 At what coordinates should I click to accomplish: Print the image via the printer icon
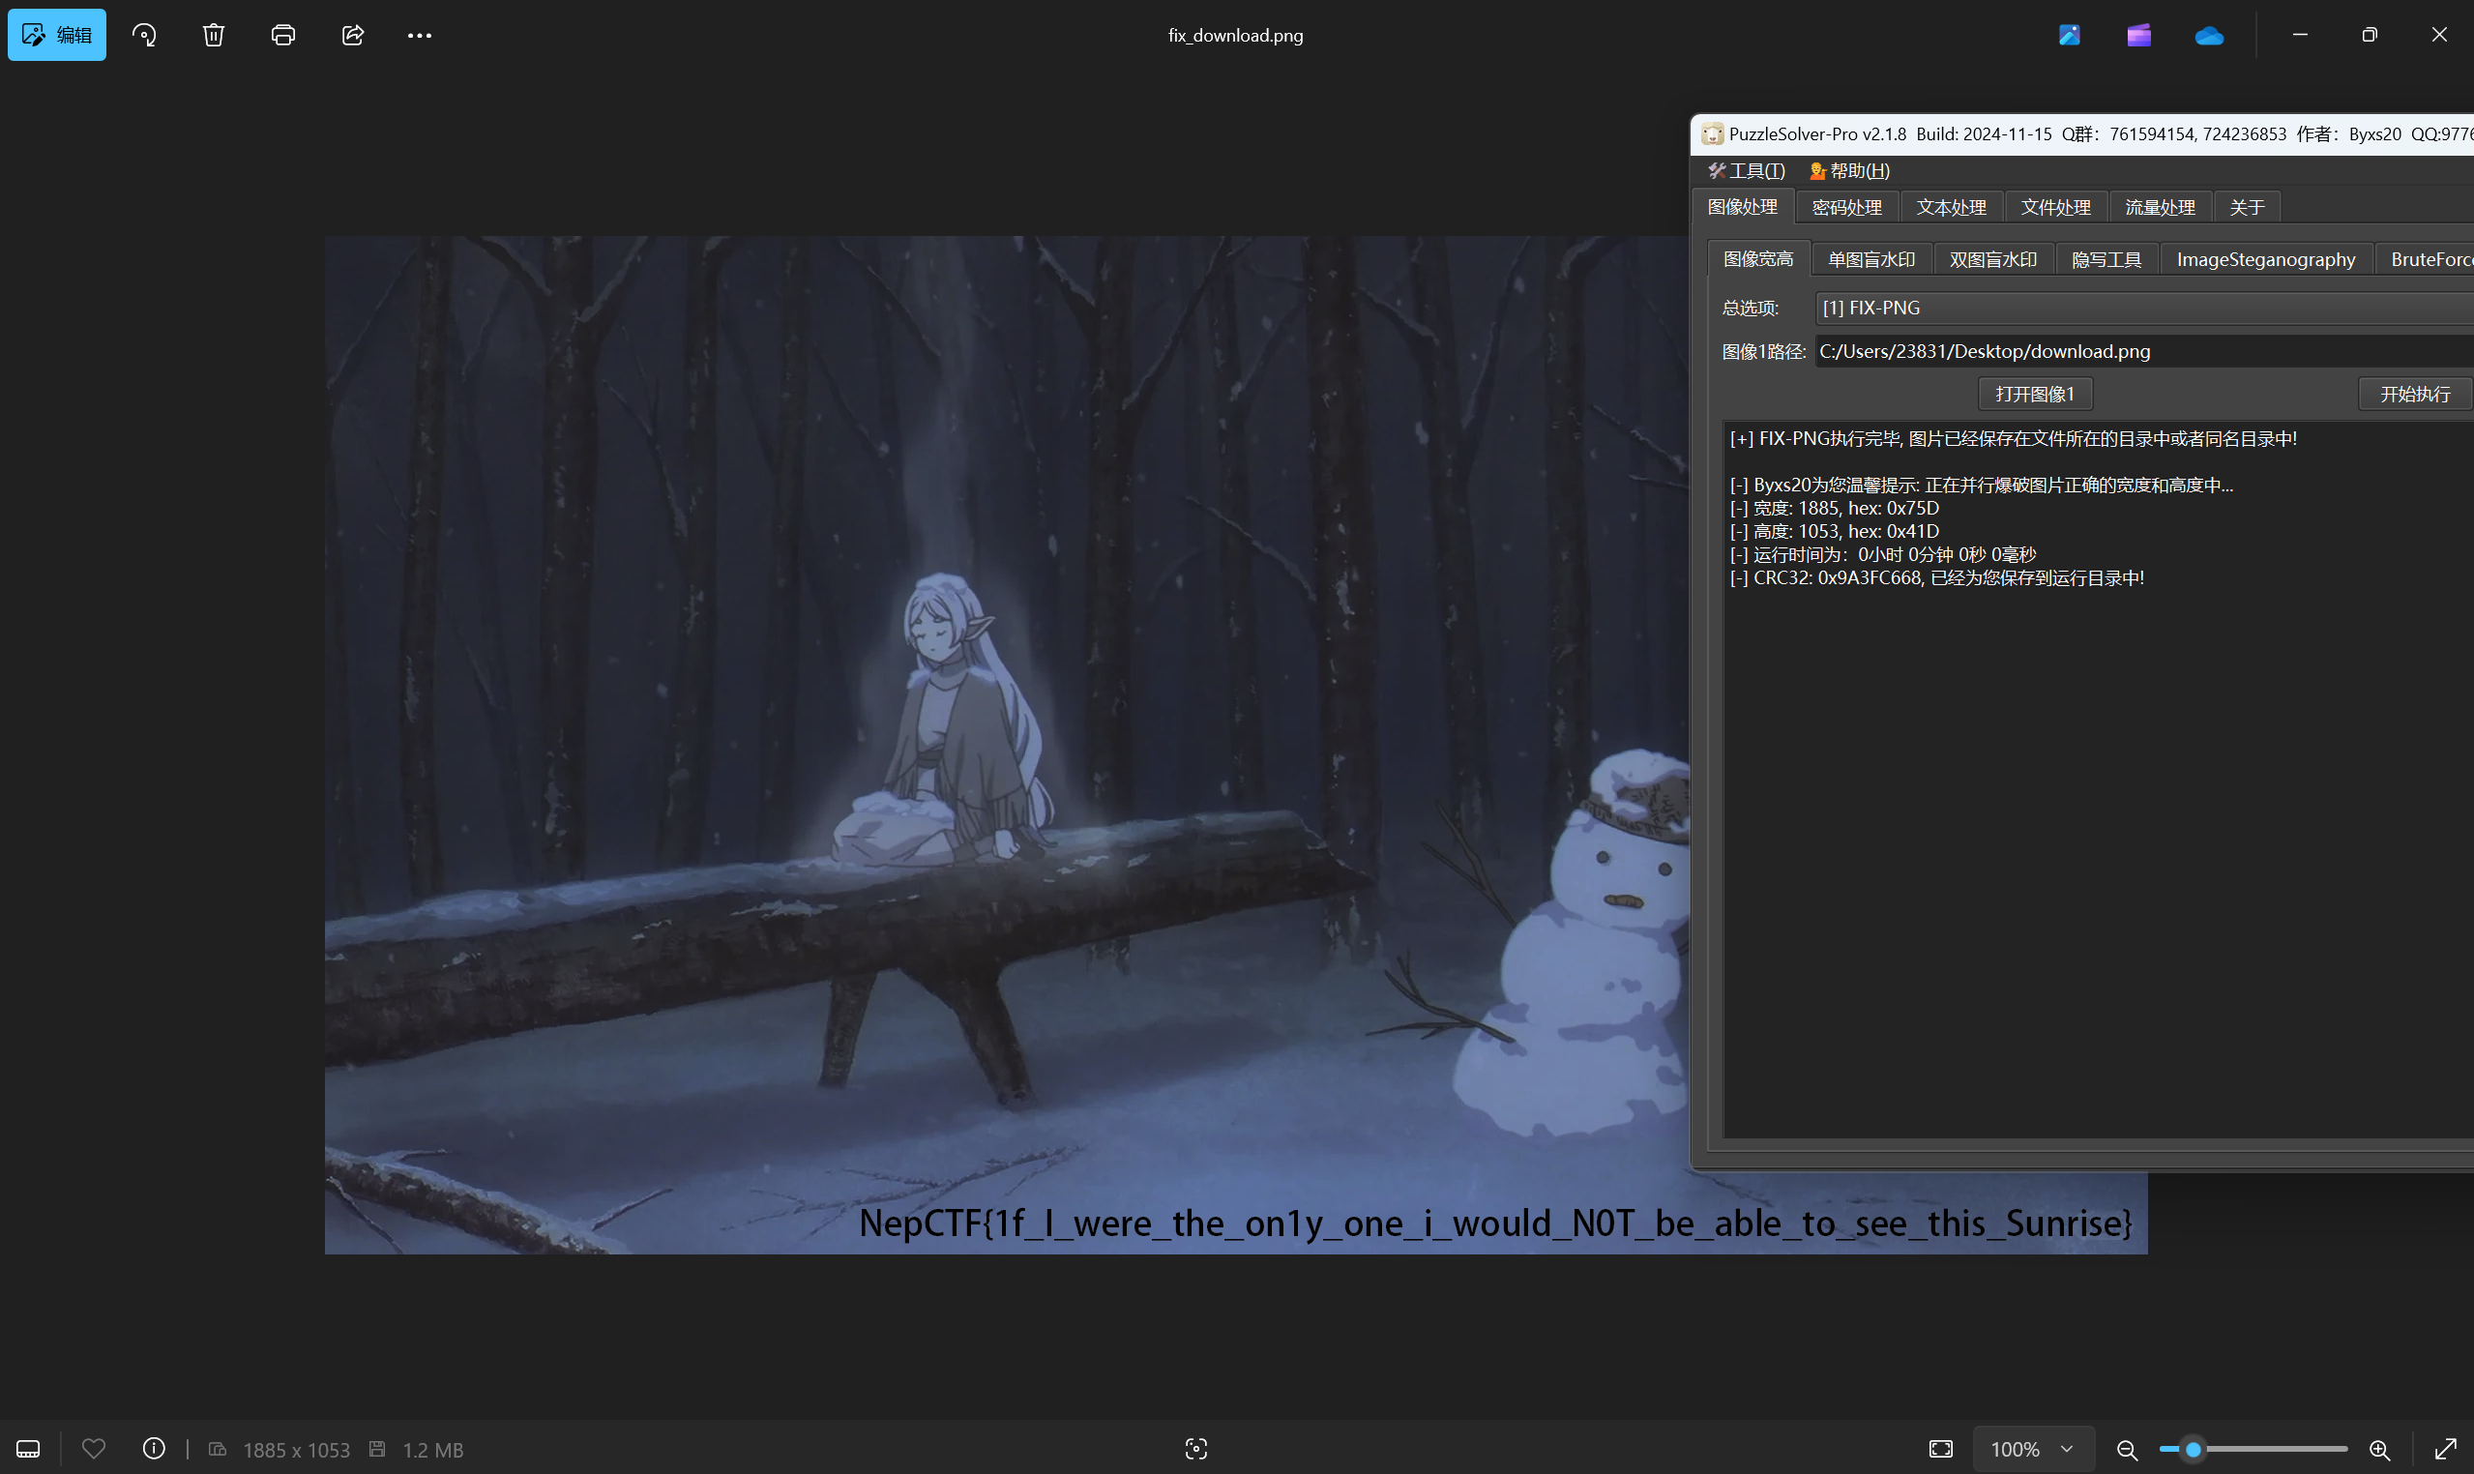tap(283, 35)
